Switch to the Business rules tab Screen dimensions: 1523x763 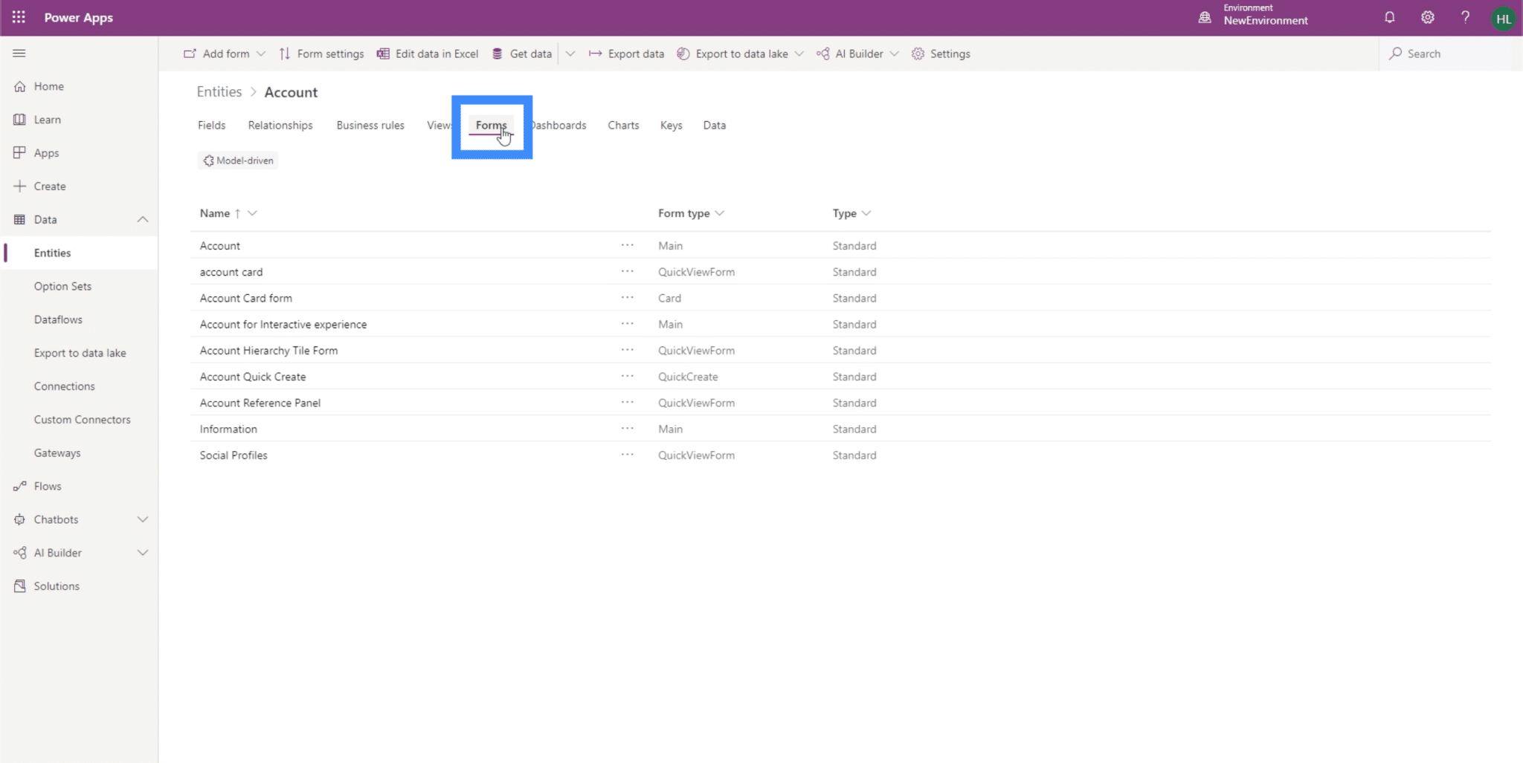(x=370, y=125)
